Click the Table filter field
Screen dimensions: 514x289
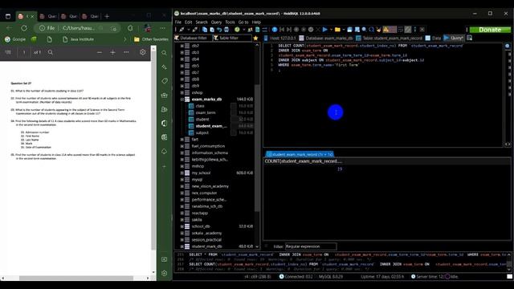232,38
